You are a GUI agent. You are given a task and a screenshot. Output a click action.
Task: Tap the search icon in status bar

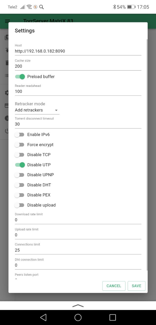pyautogui.click(x=42, y=7)
